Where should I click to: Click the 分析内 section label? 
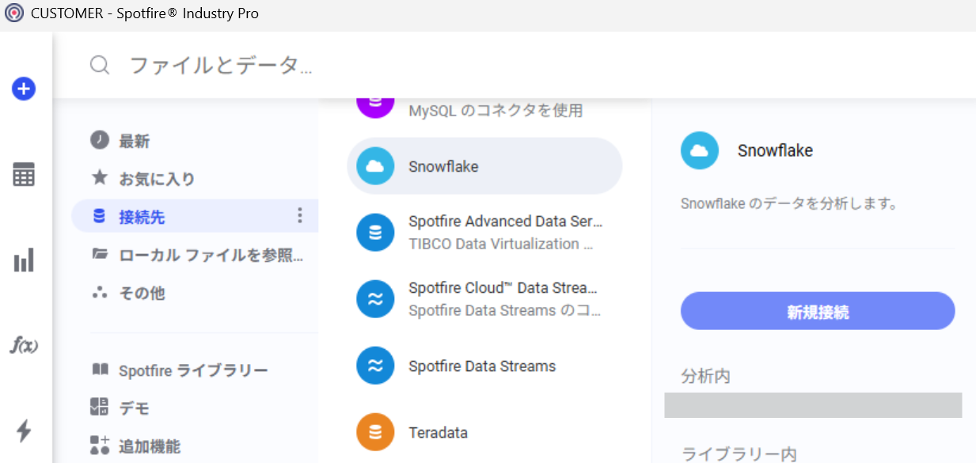point(705,376)
